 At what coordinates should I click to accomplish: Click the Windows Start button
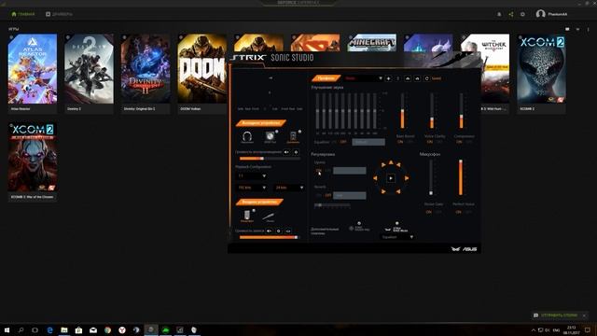click(7, 329)
